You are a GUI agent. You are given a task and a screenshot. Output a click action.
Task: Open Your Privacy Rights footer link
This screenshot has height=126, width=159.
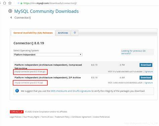tap(31, 117)
